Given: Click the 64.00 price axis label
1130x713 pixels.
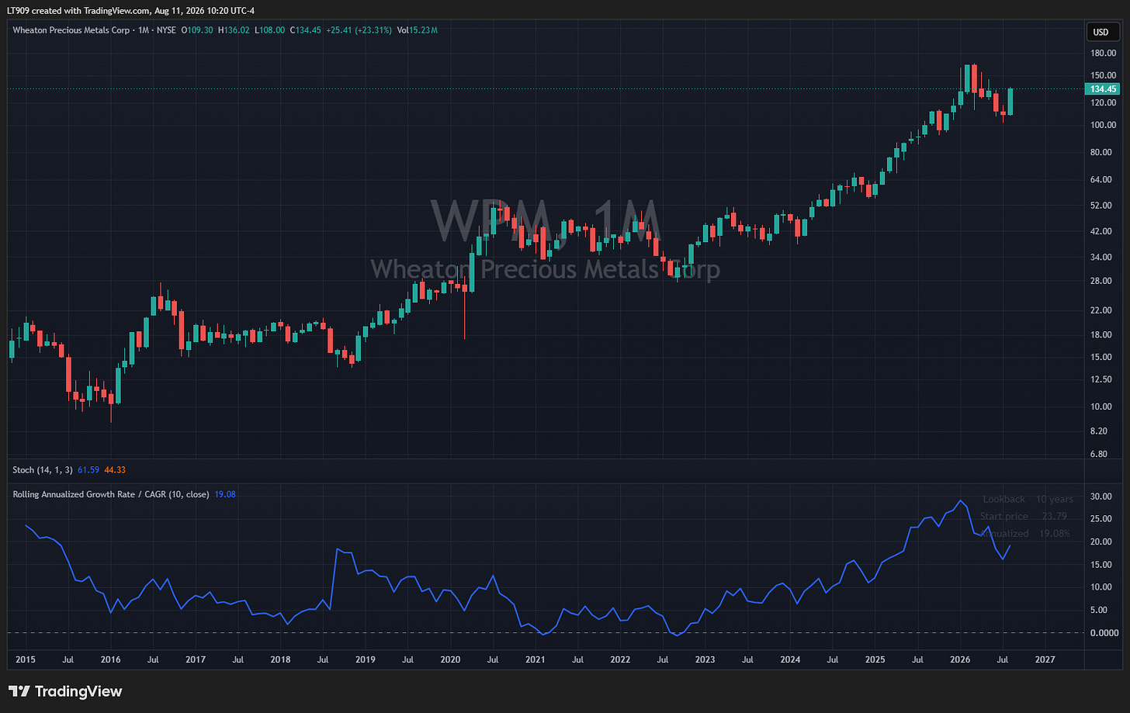Looking at the screenshot, I should click(1103, 180).
